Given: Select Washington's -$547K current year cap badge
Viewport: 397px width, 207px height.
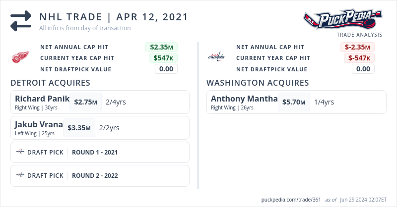Looking at the screenshot, I should point(359,58).
